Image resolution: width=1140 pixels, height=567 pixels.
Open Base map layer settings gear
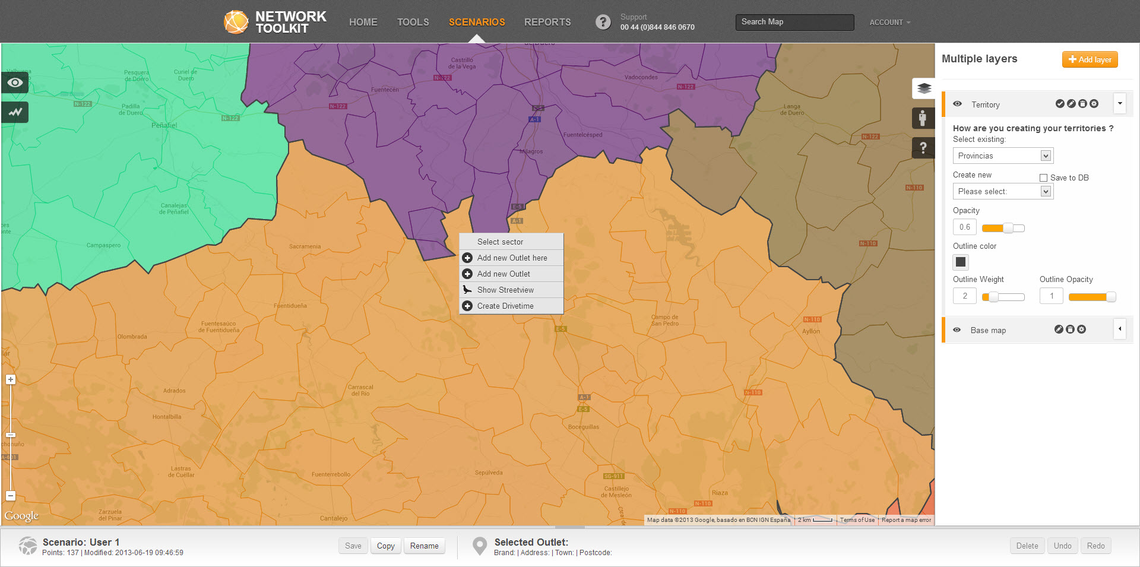(x=1081, y=330)
